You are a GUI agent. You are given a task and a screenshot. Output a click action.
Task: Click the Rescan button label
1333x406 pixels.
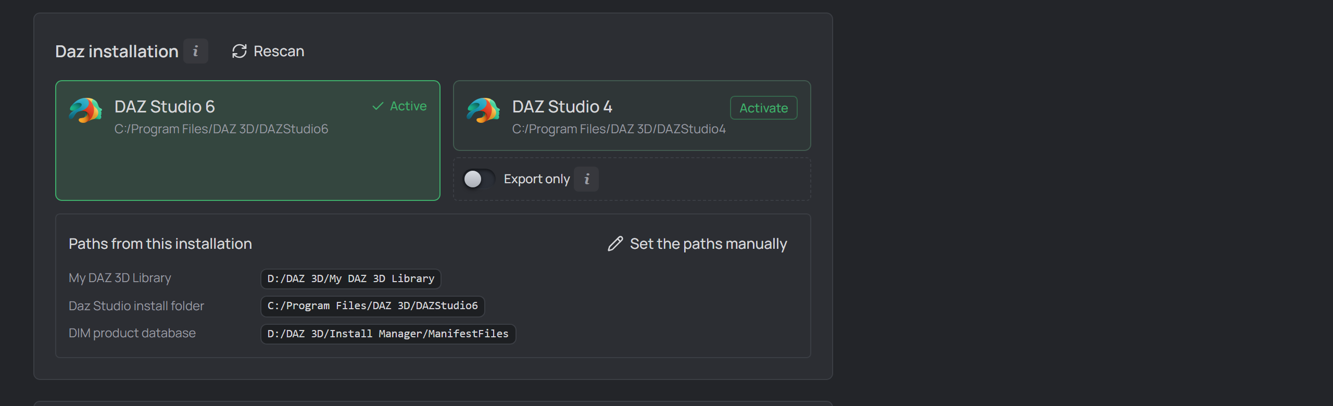tap(279, 51)
